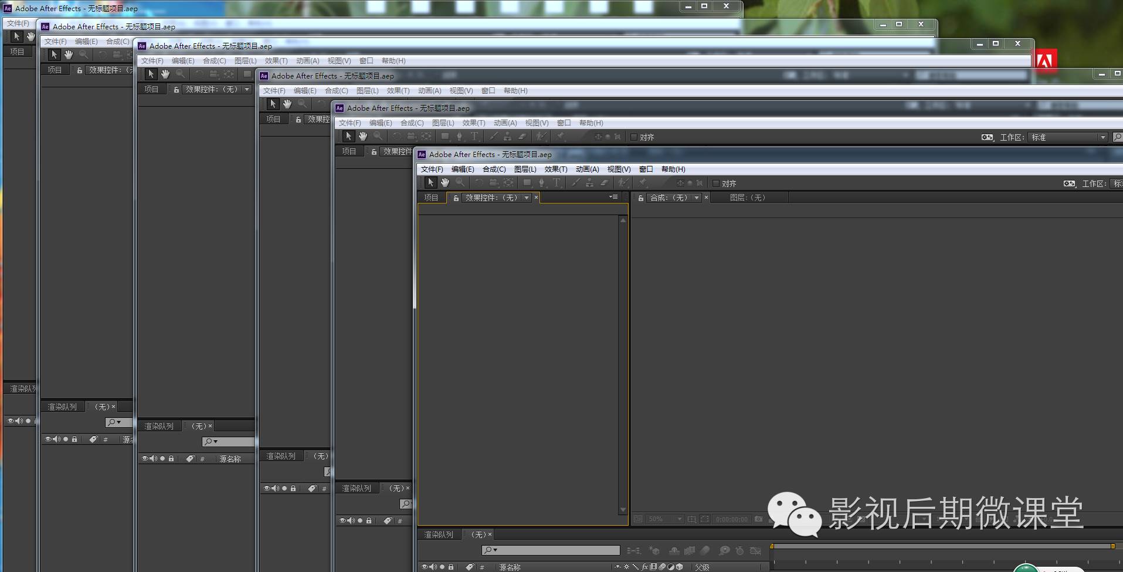Screen dimensions: 1123x572
Task: Choose the Zoom magnifier tool in front window
Action: pos(460,183)
